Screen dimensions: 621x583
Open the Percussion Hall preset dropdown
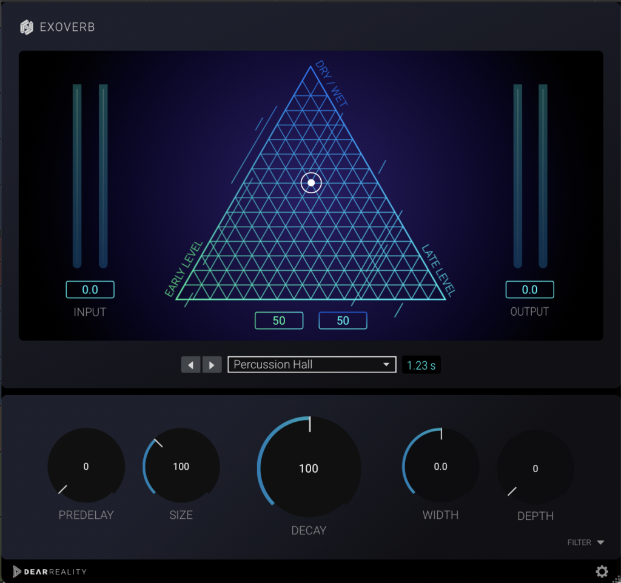(x=312, y=364)
